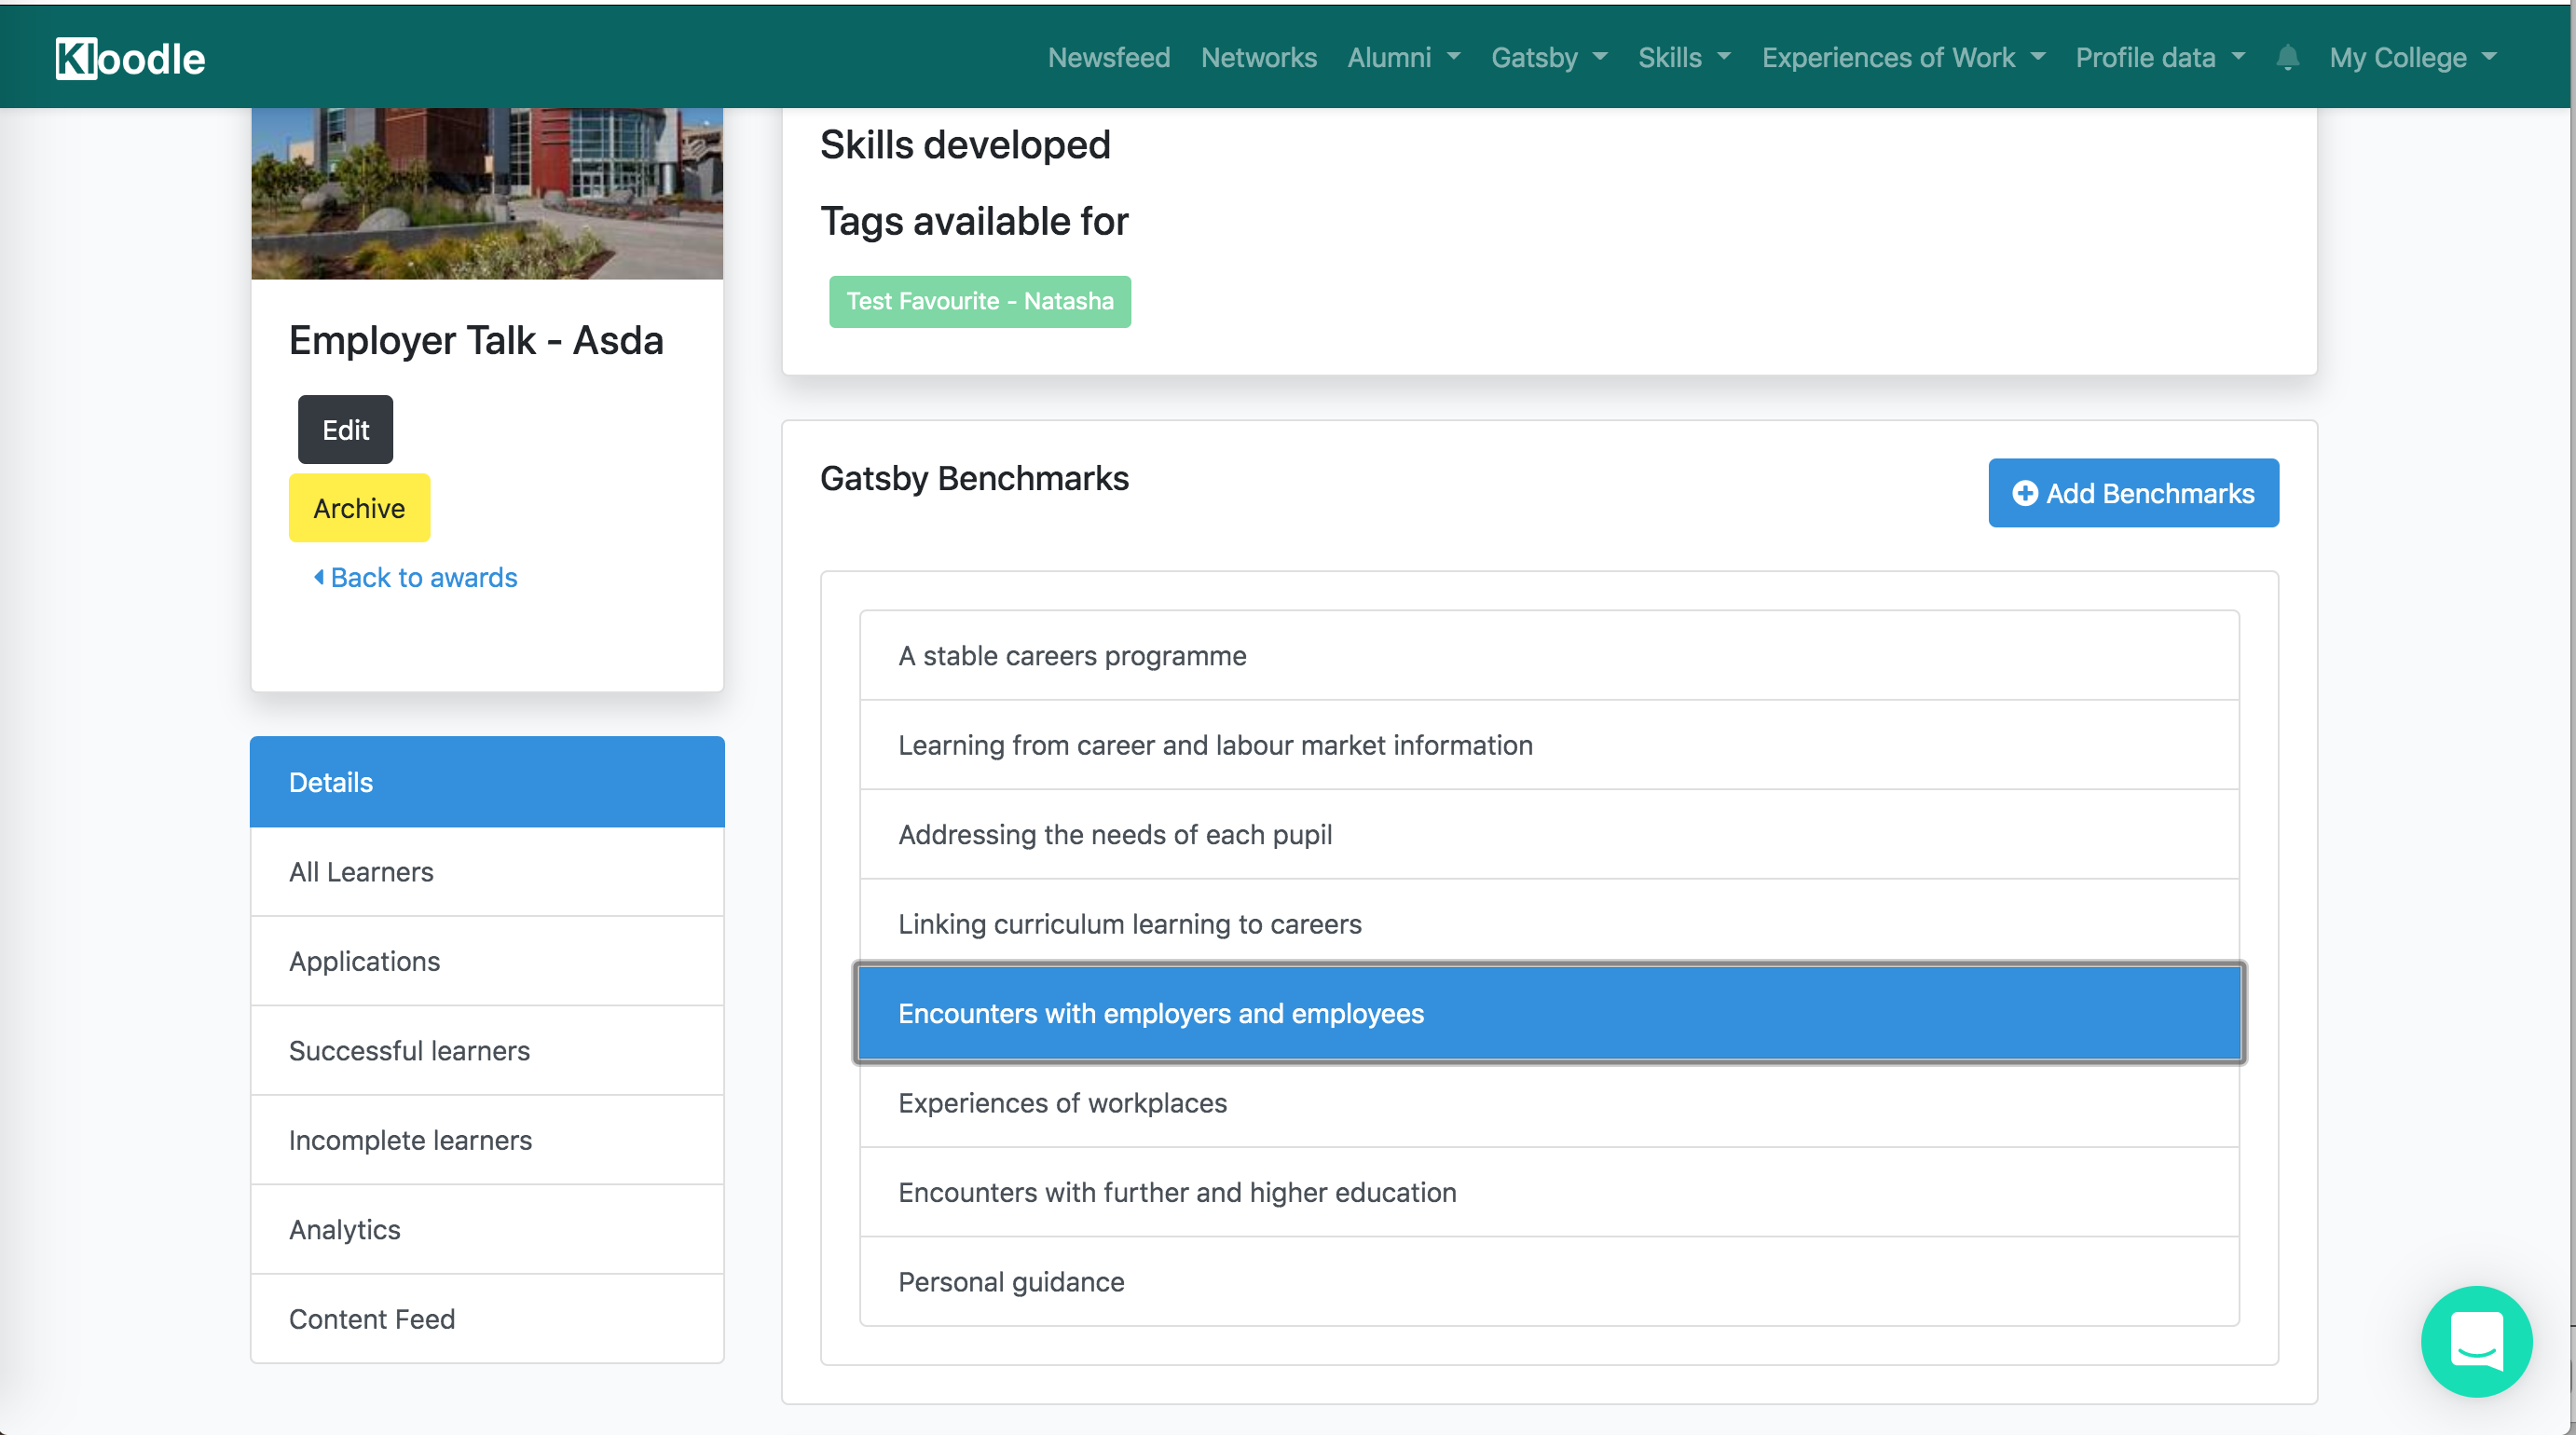Select Learning from career and labour market information
The width and height of the screenshot is (2576, 1435).
coord(1548,744)
